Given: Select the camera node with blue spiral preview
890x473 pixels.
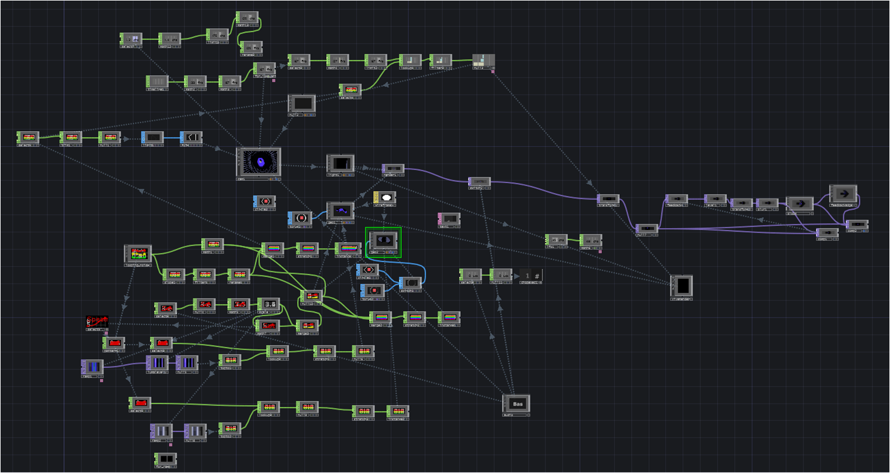Looking at the screenshot, I should pos(260,162).
